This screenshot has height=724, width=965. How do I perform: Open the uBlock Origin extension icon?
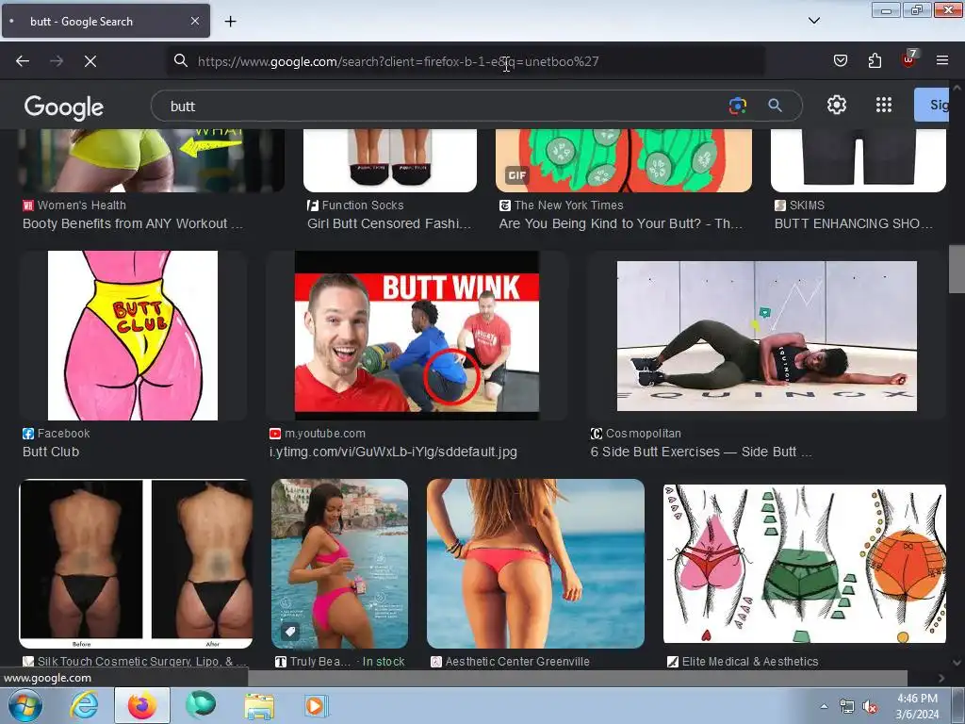[x=908, y=59]
